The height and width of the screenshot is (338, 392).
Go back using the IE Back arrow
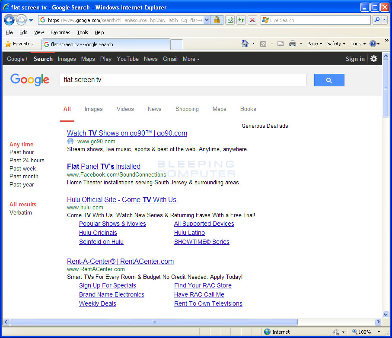(9, 20)
